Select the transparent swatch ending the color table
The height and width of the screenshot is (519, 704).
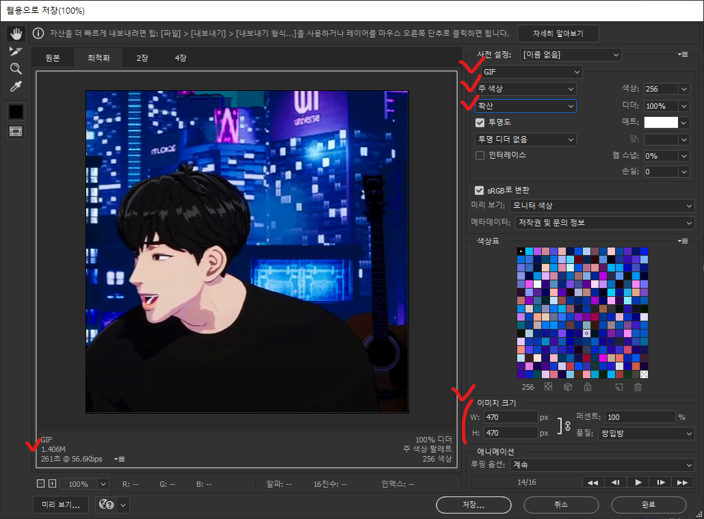(644, 374)
